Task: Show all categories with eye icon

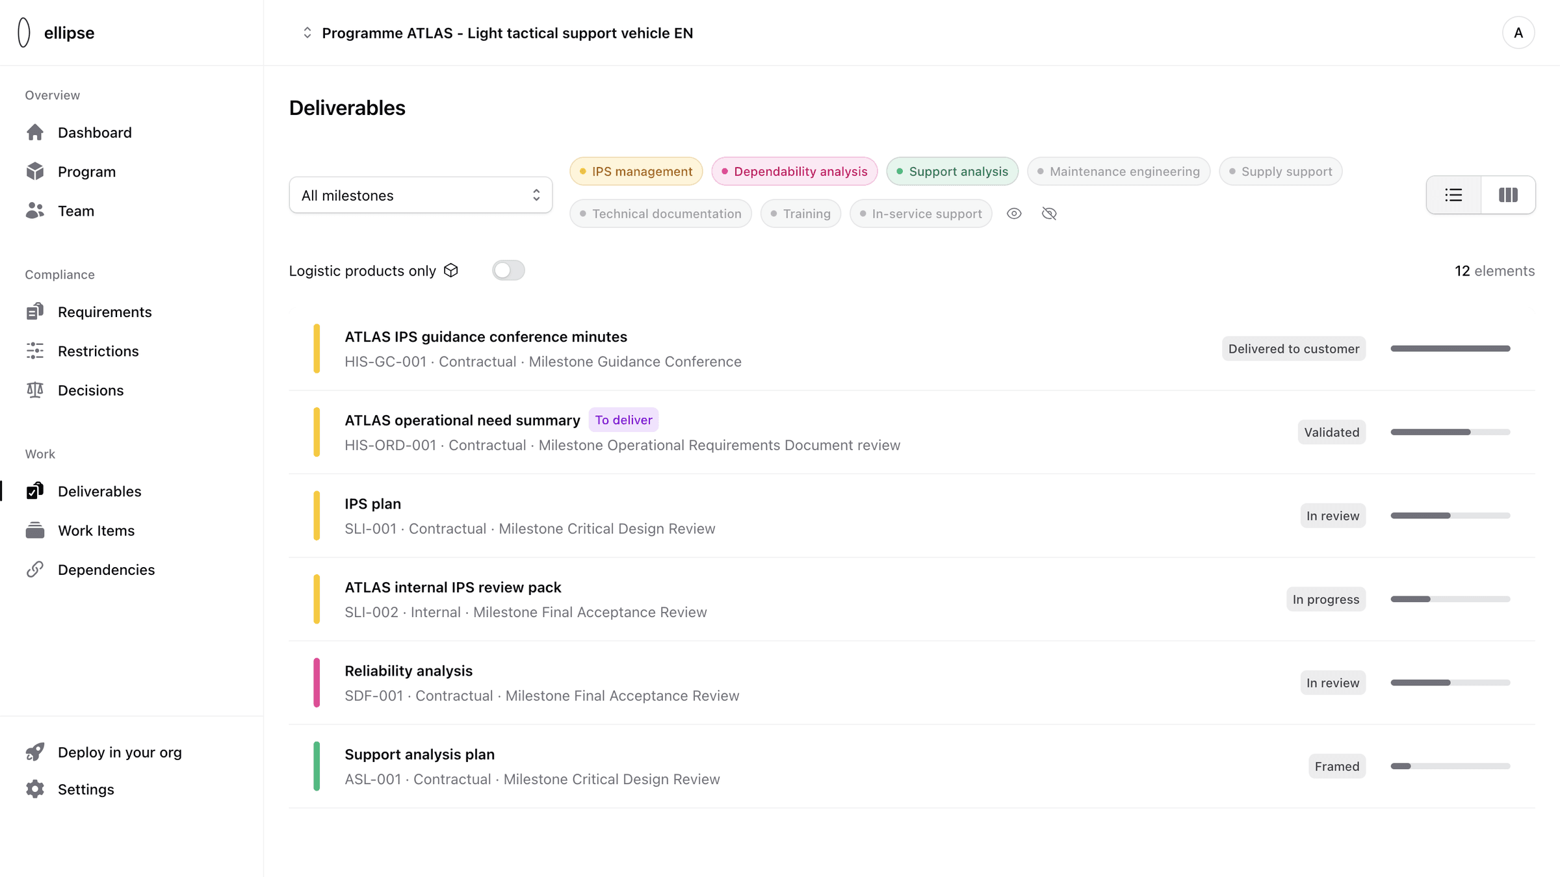Action: 1014,214
